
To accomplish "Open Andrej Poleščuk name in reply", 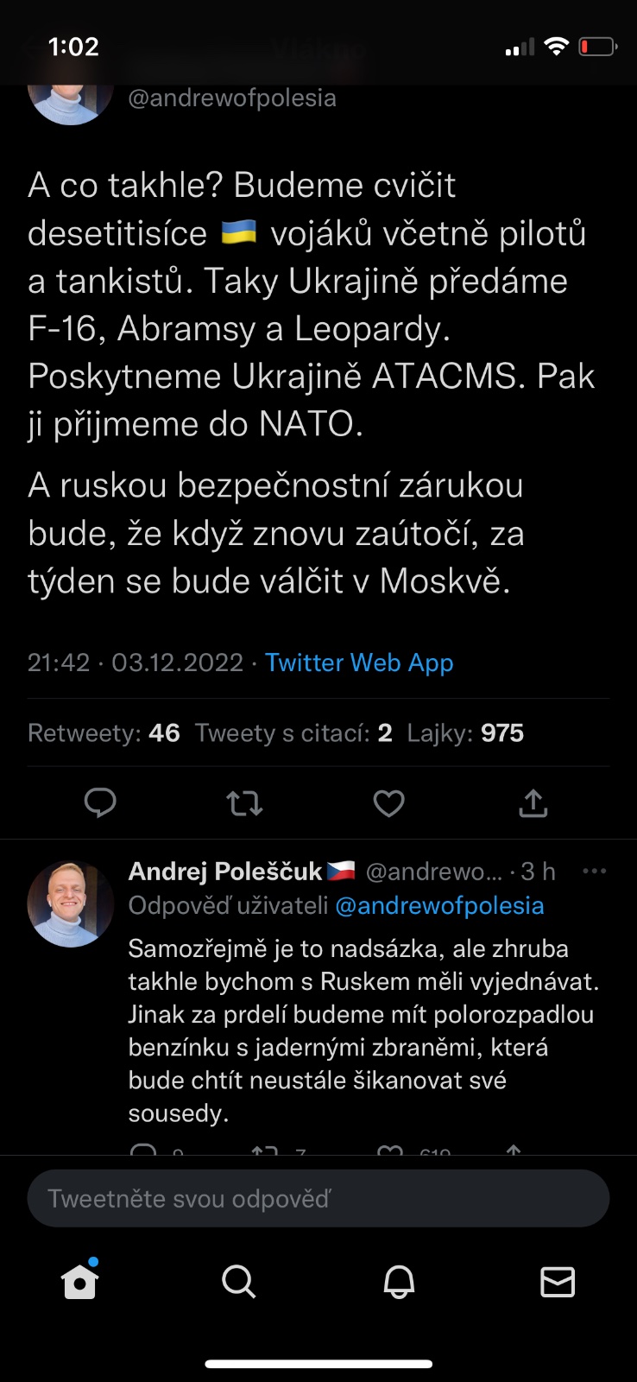I will coord(225,872).
